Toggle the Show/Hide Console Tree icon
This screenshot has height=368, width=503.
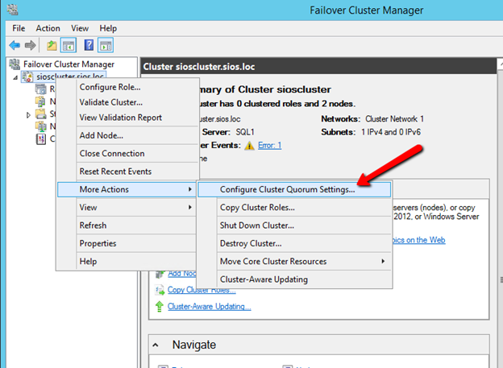[x=69, y=45]
